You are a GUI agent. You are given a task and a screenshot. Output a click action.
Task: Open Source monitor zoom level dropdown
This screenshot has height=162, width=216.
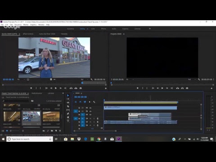[21, 79]
